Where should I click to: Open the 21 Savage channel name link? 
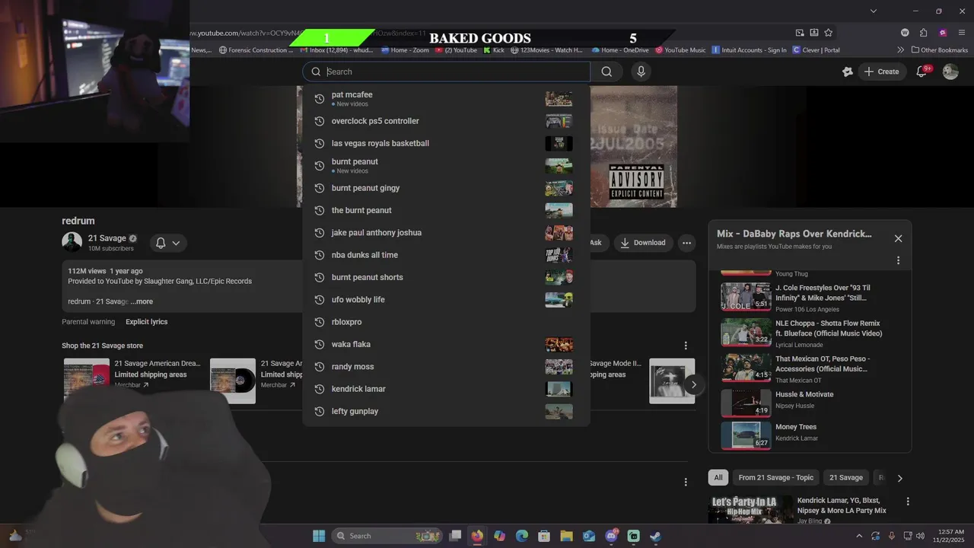(x=107, y=238)
